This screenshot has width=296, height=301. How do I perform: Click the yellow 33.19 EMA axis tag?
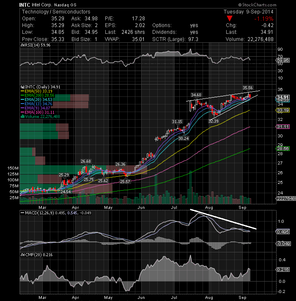coord(282,110)
